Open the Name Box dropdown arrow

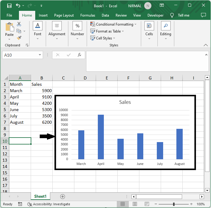pos(40,55)
